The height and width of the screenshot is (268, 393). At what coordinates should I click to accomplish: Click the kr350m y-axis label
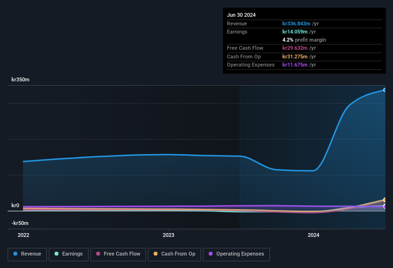[x=21, y=79]
